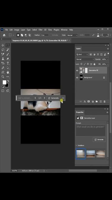Hide the Background layer
This screenshot has height=200, width=112.
(x=77, y=77)
